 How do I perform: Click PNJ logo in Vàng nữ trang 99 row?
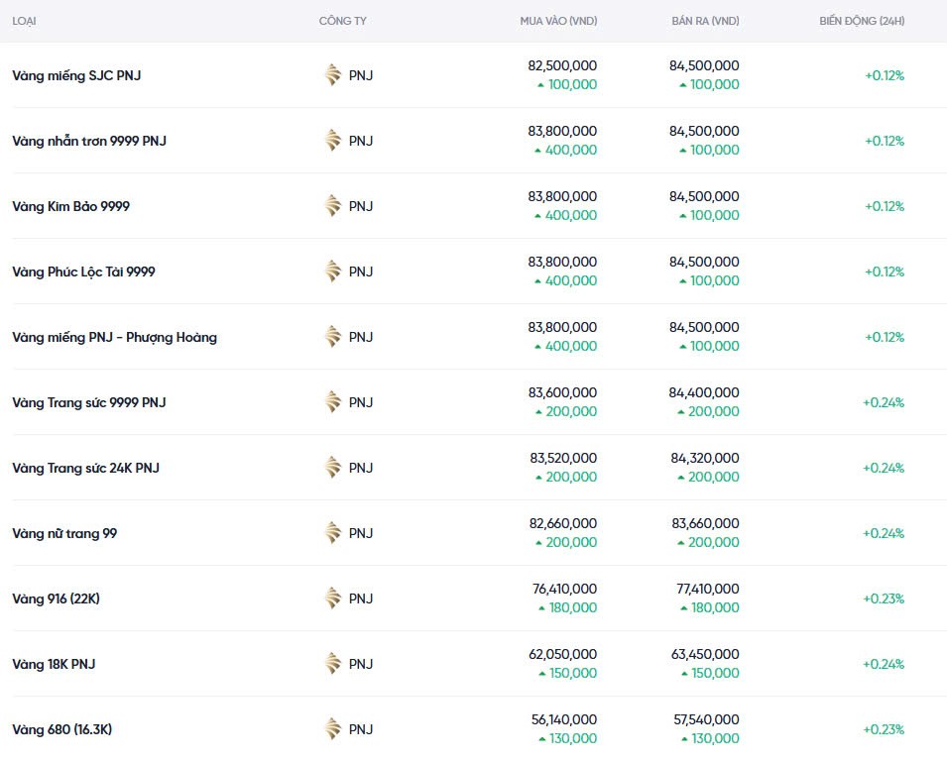tap(333, 533)
